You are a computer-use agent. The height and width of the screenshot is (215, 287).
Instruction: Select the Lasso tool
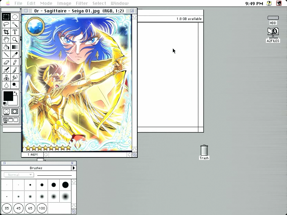6,24
